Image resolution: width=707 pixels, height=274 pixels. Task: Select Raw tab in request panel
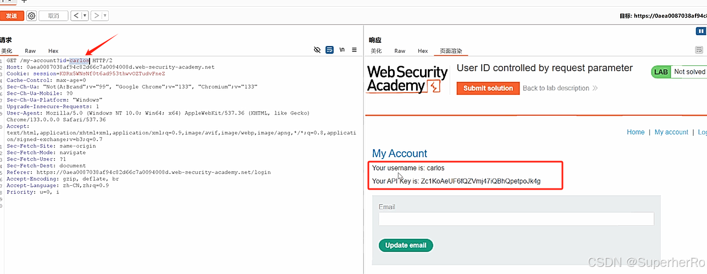tap(30, 51)
